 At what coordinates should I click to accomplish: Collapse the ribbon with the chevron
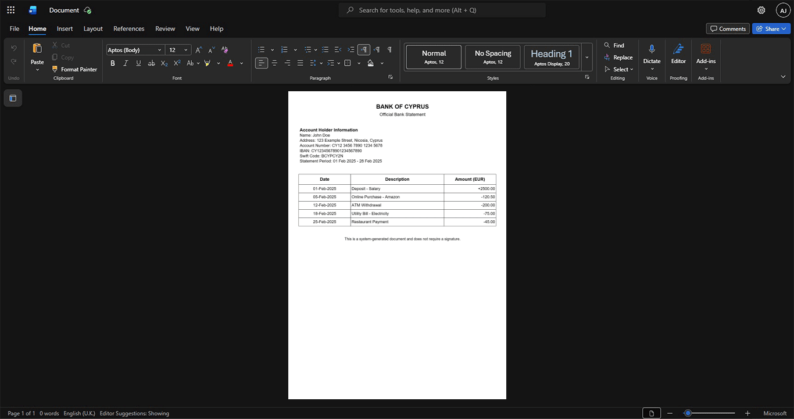click(x=783, y=77)
